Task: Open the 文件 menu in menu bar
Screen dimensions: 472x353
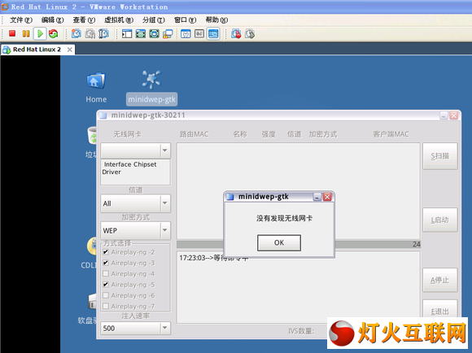Action: 21,20
